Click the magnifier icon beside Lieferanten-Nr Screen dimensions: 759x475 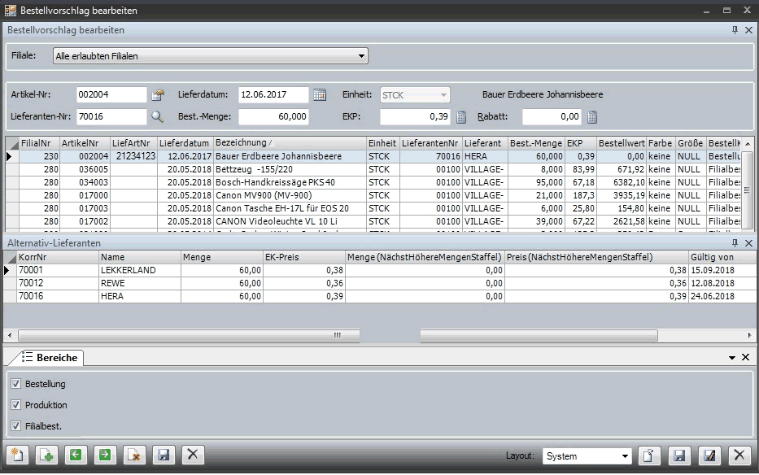pyautogui.click(x=157, y=116)
